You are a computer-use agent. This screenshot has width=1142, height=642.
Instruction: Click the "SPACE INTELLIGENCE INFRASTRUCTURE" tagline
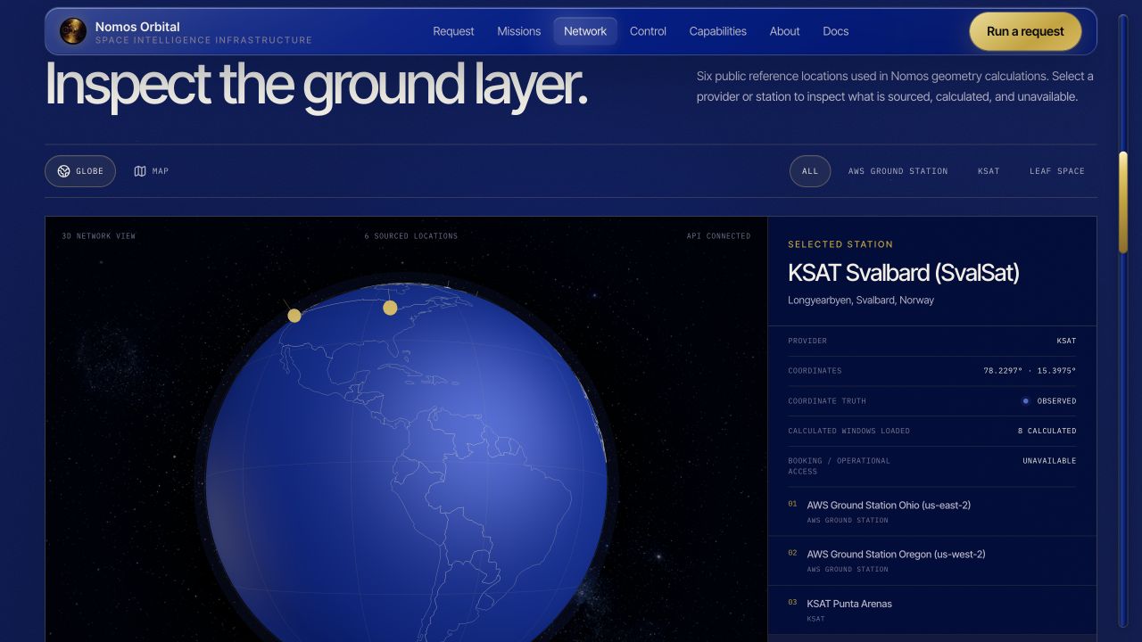coord(203,40)
